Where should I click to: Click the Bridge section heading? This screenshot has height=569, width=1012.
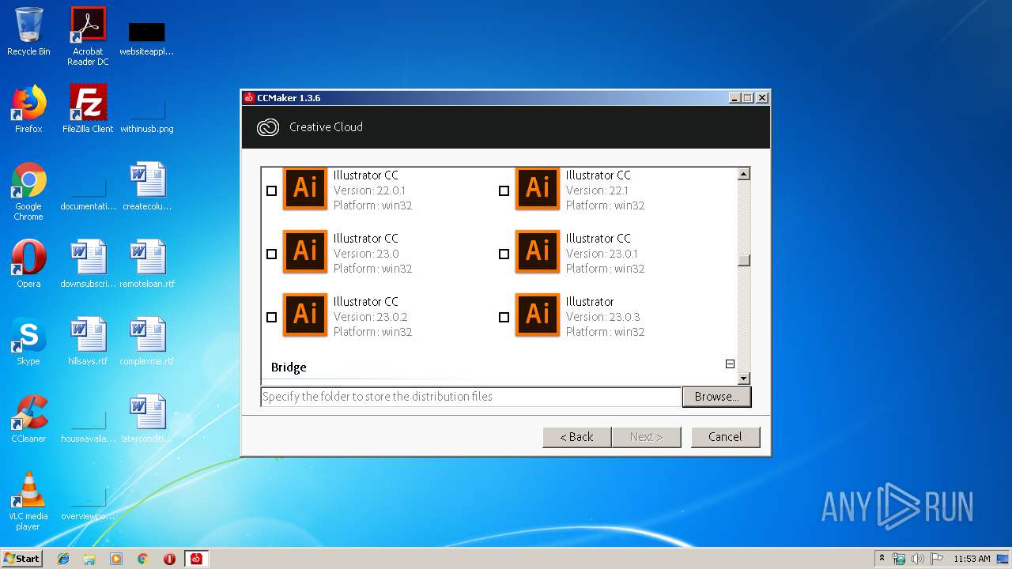pyautogui.click(x=289, y=367)
